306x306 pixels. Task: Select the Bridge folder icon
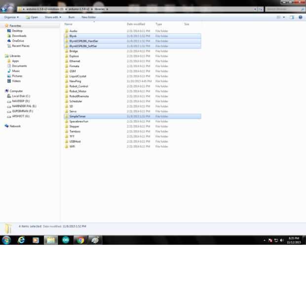coord(67,51)
